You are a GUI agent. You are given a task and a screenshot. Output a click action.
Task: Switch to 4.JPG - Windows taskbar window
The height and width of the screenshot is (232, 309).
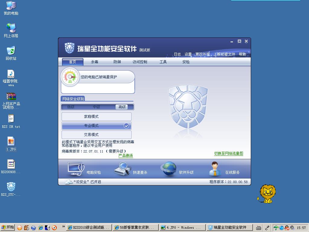point(182,228)
